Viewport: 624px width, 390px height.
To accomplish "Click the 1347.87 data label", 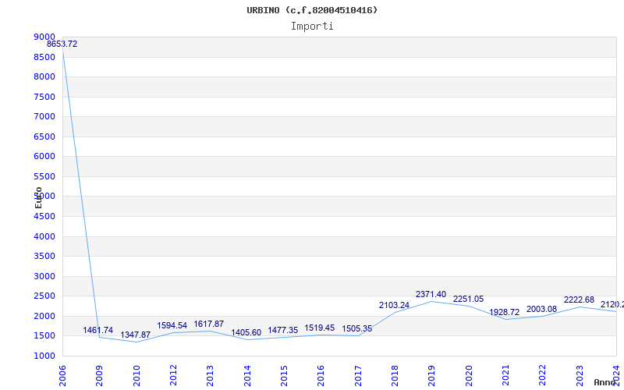I will point(135,335).
